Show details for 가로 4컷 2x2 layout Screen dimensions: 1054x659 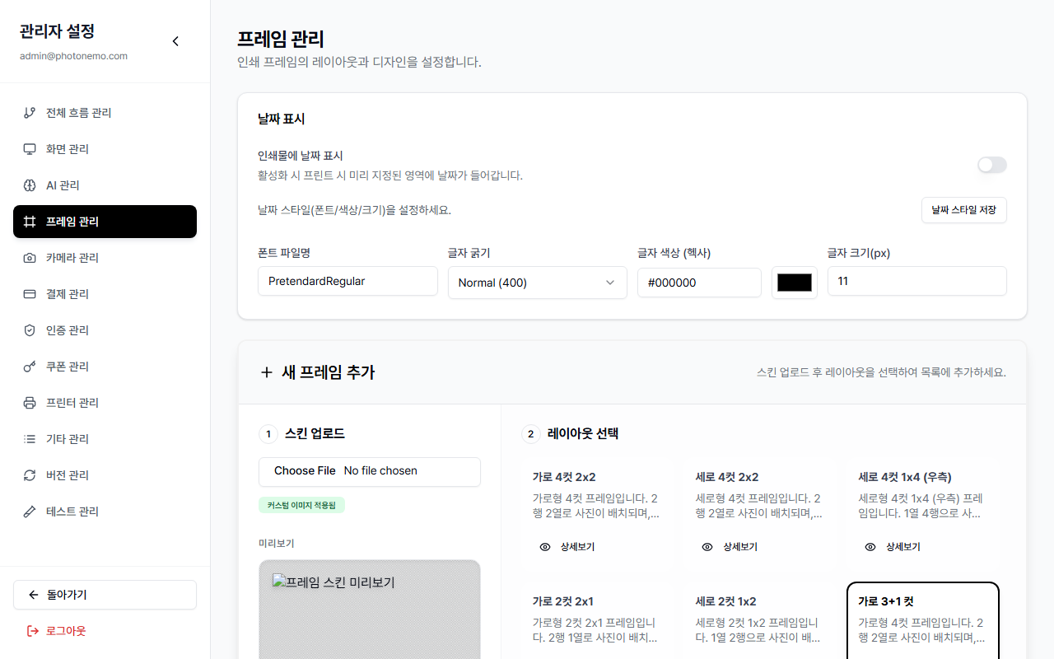[567, 547]
